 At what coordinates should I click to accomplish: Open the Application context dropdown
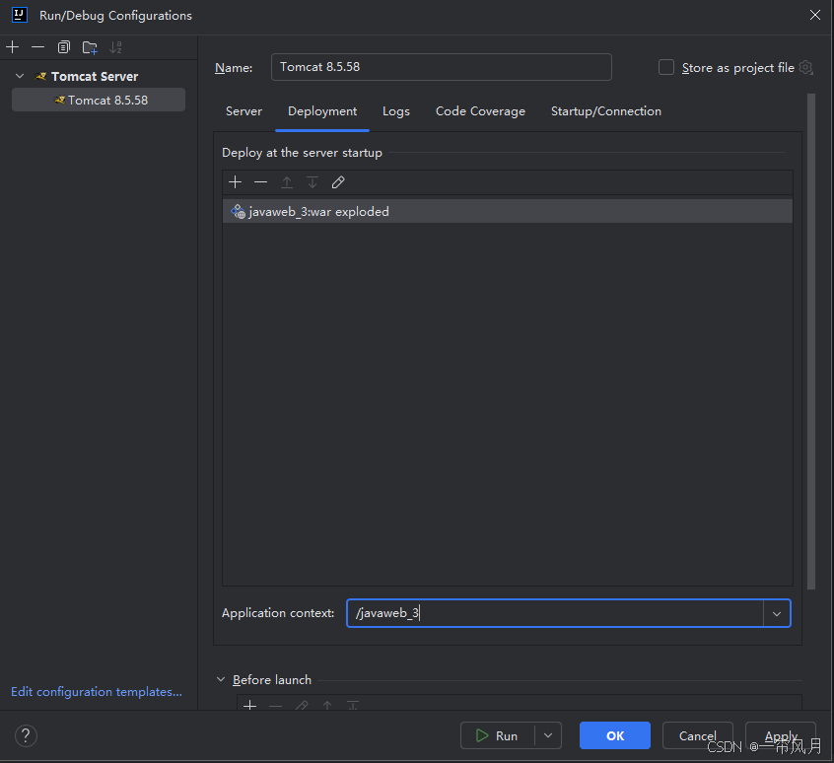tap(777, 613)
